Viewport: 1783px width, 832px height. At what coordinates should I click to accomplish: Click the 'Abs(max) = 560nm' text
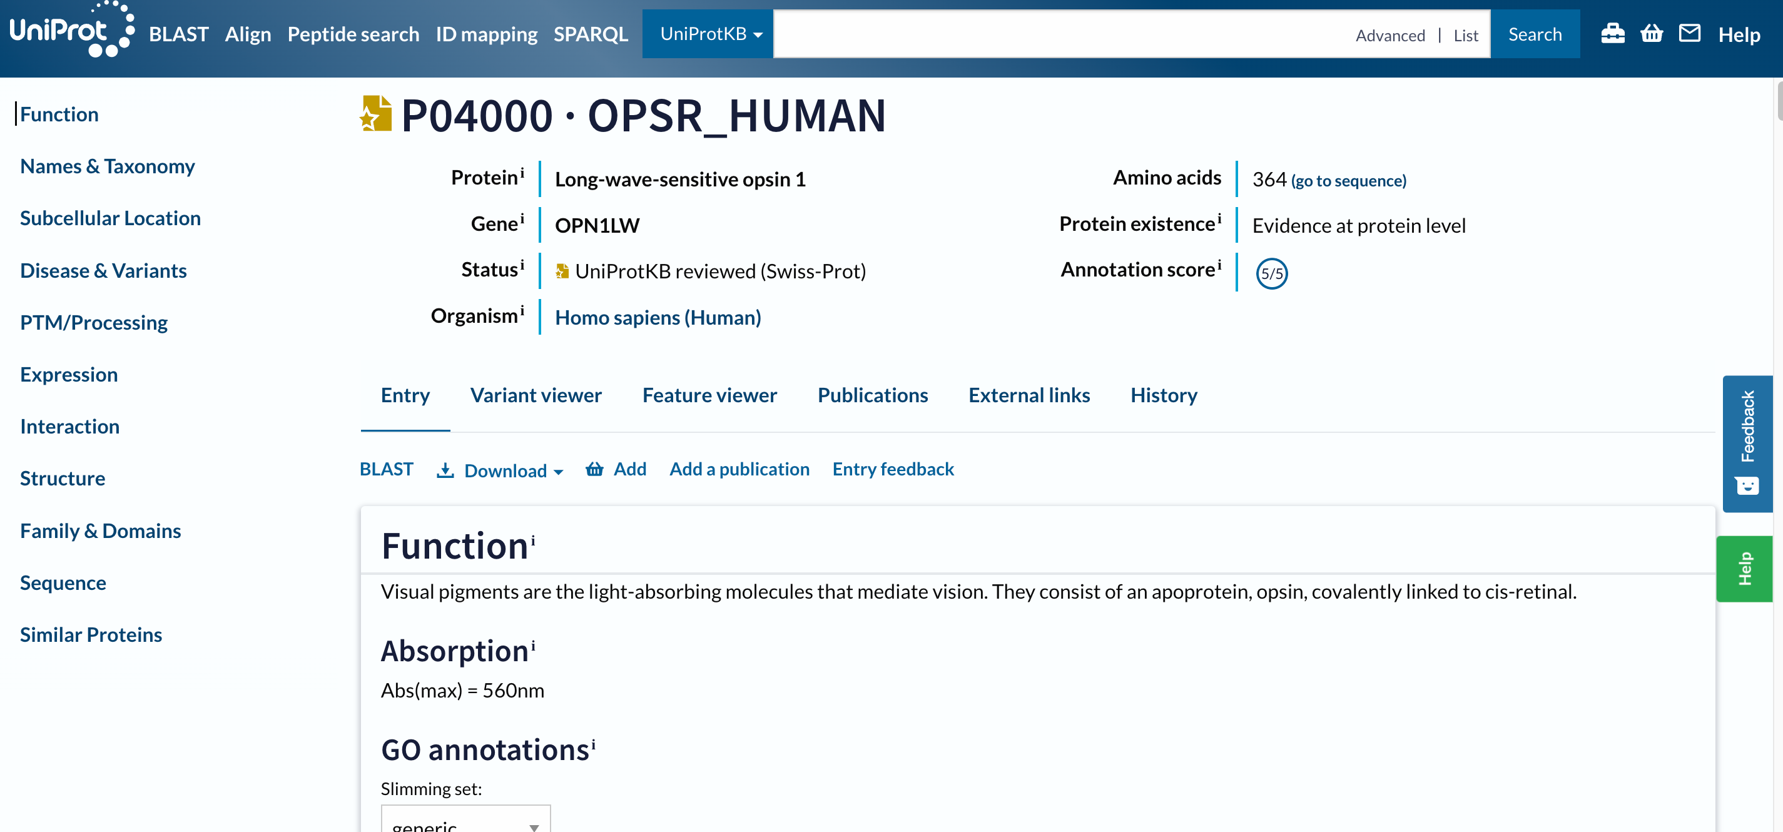pyautogui.click(x=463, y=691)
